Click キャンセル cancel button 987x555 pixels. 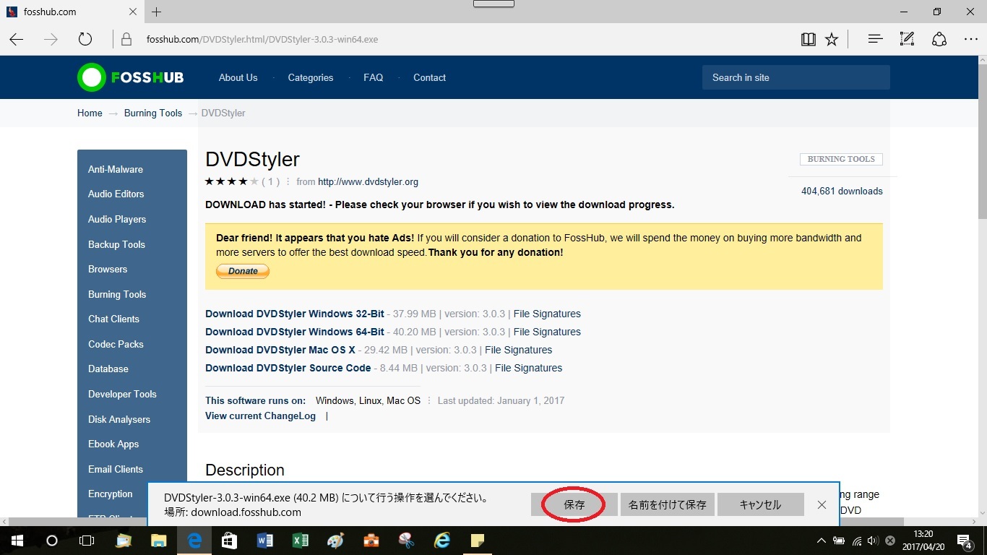click(x=760, y=505)
